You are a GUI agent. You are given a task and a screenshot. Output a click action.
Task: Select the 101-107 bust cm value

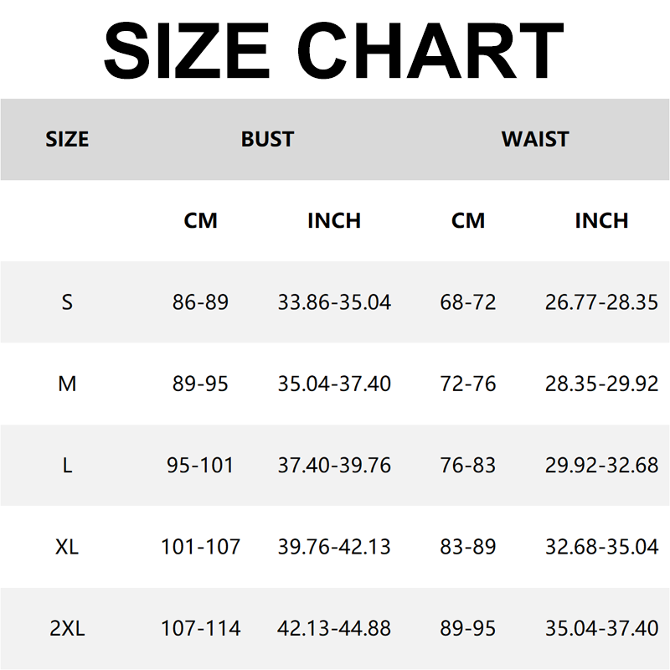click(x=200, y=547)
